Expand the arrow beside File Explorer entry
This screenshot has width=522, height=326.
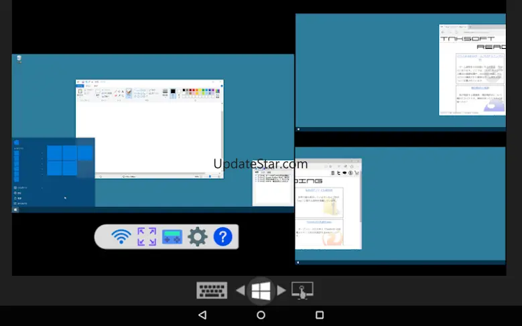point(42,188)
